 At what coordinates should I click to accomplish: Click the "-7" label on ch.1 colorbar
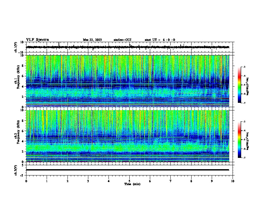click(x=244, y=103)
